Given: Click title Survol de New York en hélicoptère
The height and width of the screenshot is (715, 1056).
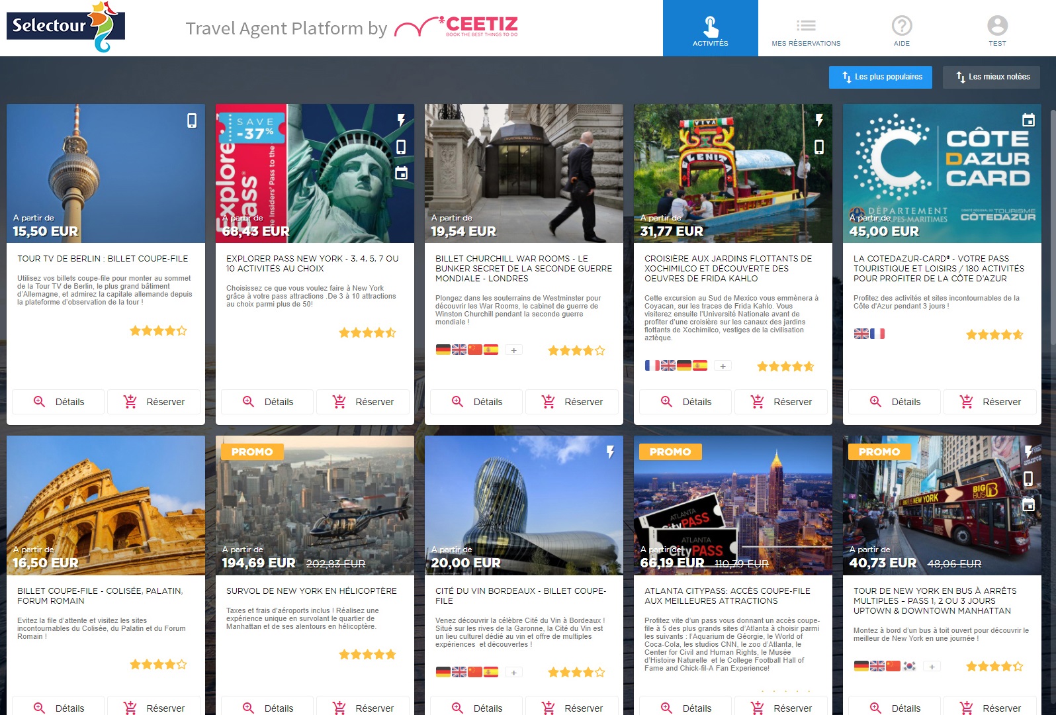Looking at the screenshot, I should pos(312,591).
